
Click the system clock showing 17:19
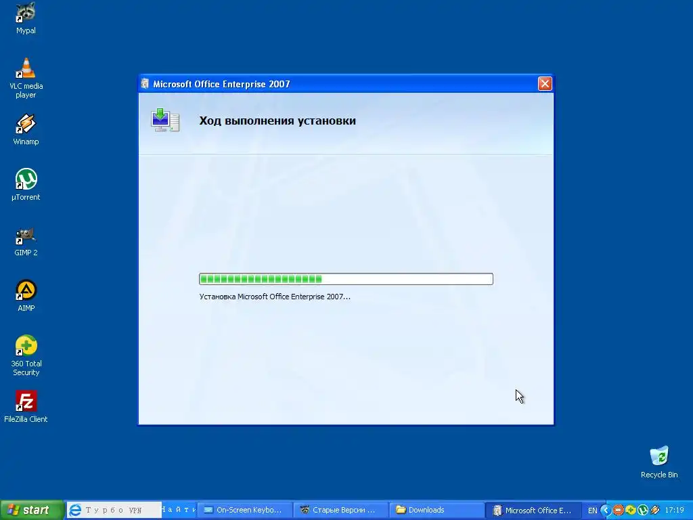point(675,511)
